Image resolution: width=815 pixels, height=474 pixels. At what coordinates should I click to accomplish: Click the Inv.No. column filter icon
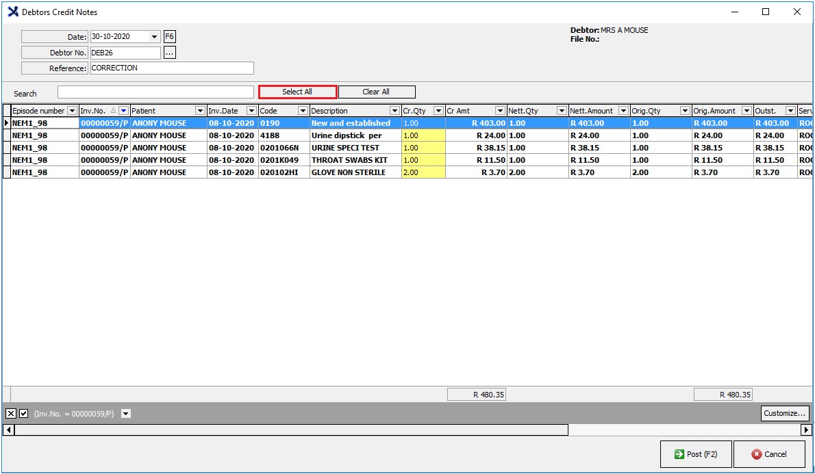coord(123,111)
